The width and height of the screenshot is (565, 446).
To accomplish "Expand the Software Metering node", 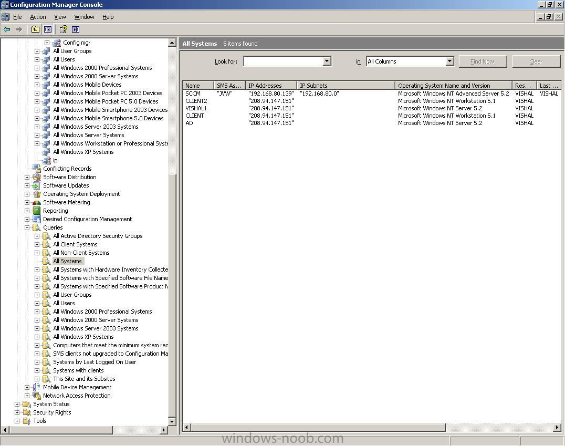I will click(27, 202).
